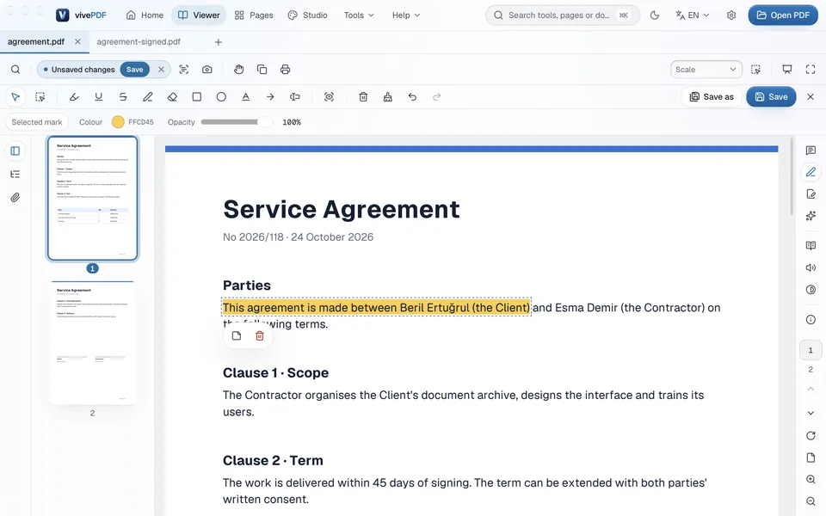This screenshot has width=826, height=516.
Task: Select the rectangle shape tool
Action: pyautogui.click(x=196, y=97)
